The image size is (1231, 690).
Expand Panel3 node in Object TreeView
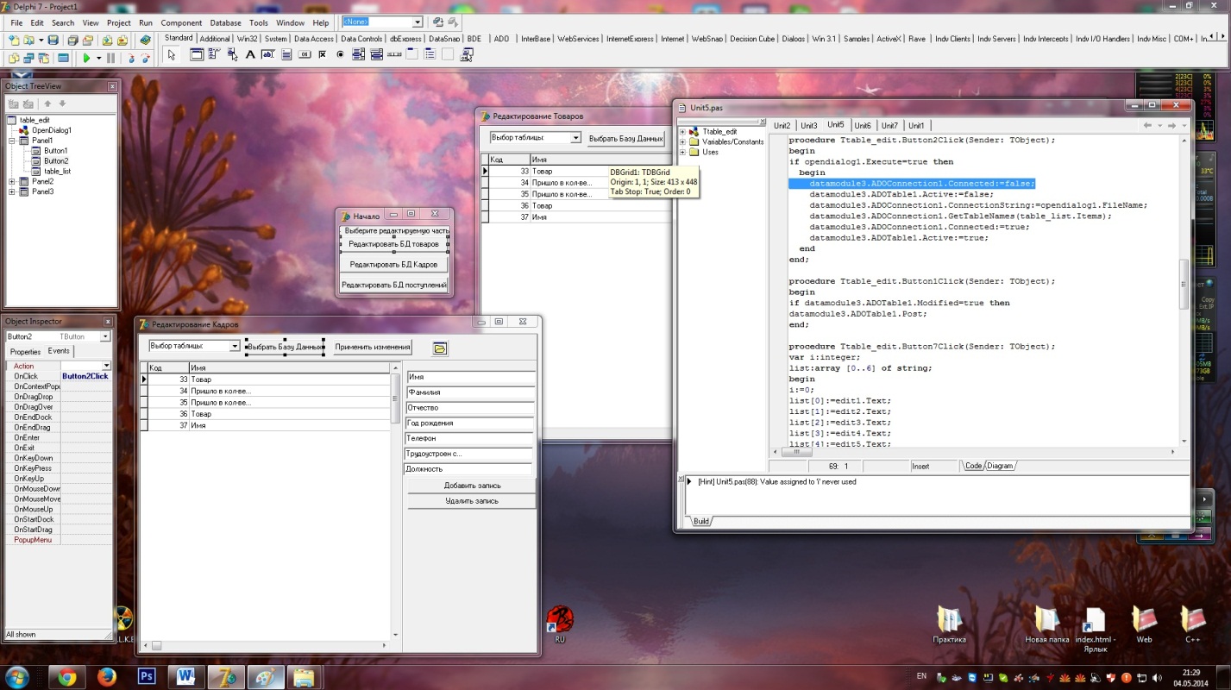pyautogui.click(x=12, y=192)
